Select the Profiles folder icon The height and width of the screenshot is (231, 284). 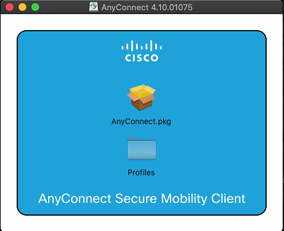tap(142, 148)
